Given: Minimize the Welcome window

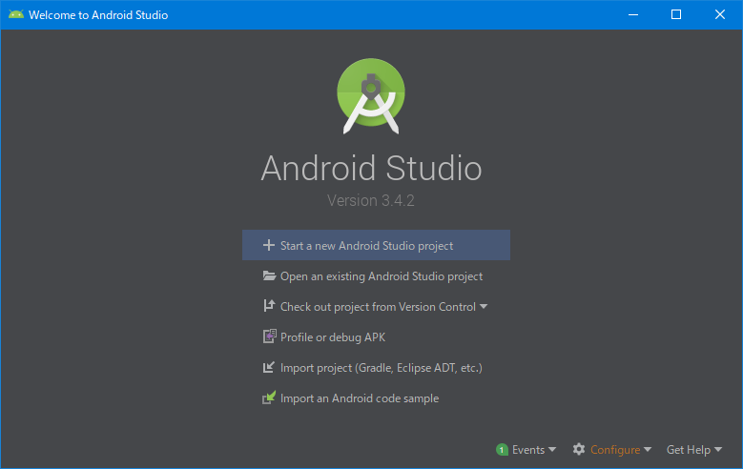Looking at the screenshot, I should 633,14.
